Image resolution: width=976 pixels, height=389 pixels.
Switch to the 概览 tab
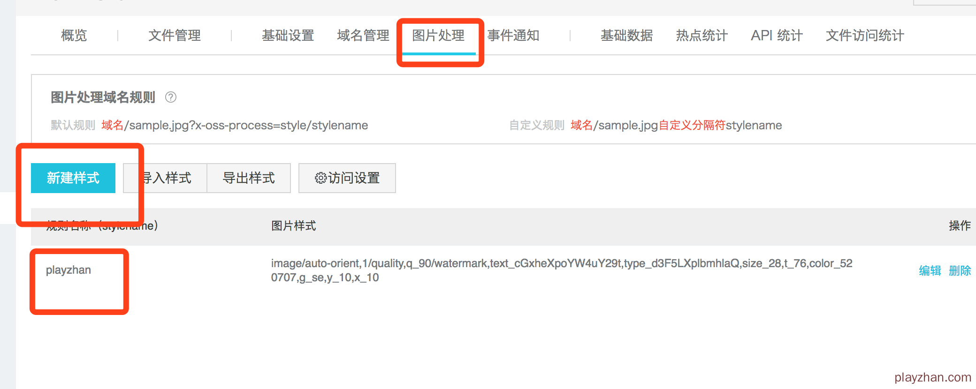click(x=74, y=36)
